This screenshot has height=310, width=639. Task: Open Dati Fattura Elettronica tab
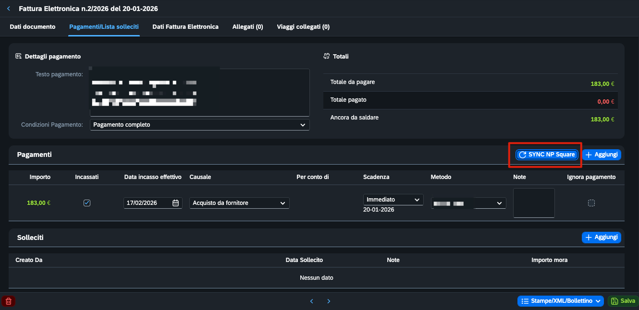(185, 27)
